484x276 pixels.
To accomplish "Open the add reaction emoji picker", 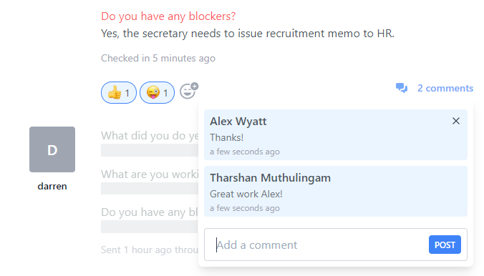I will click(x=188, y=91).
